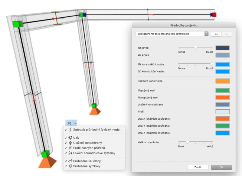
Task: Select Lokální souřadnicové systémy menu entry
Action: coord(94,153)
